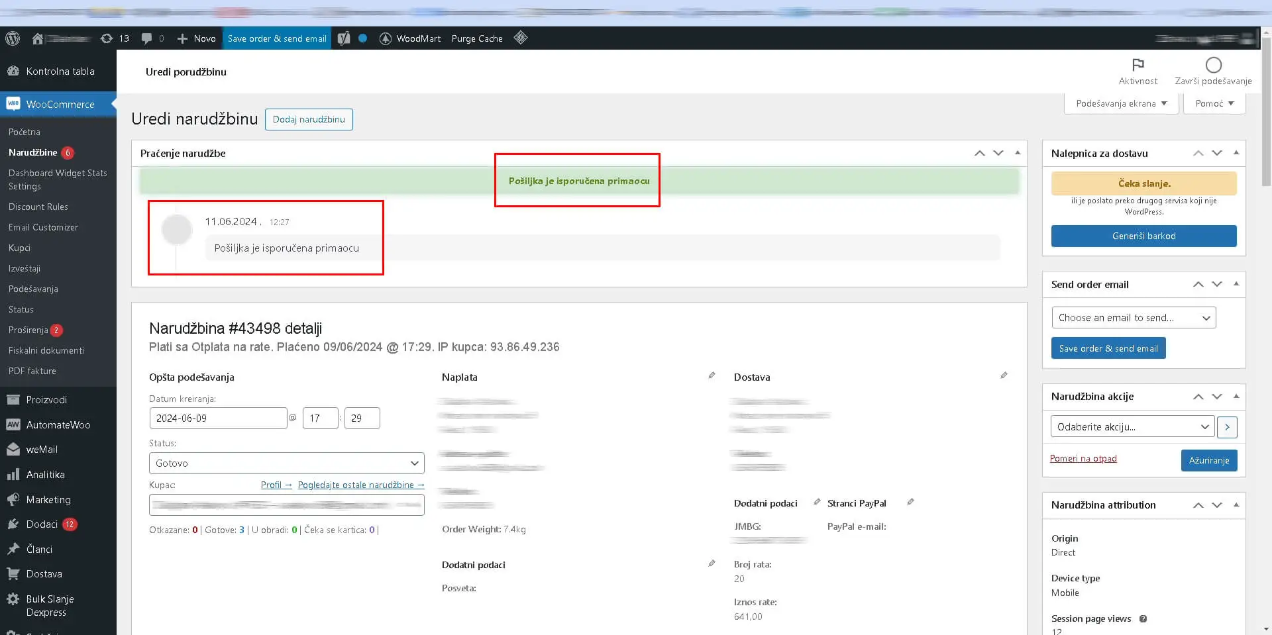Open Odaberite akciju dropdown
This screenshot has height=635, width=1272.
(1132, 427)
